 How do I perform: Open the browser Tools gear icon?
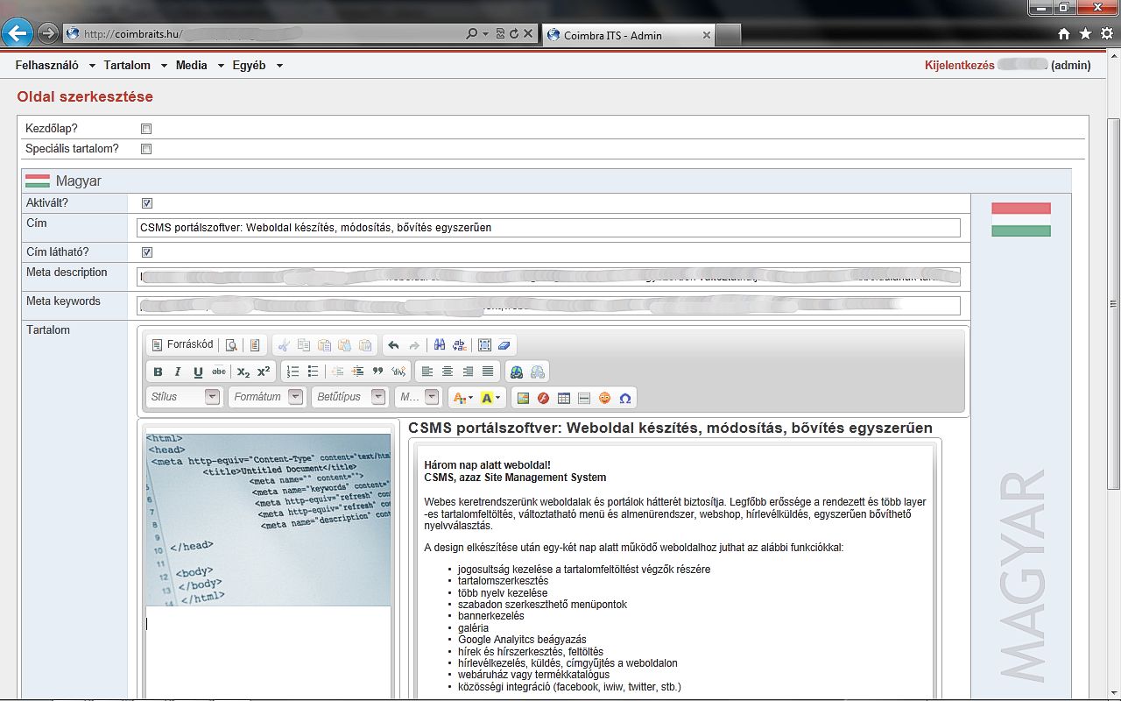1106,33
